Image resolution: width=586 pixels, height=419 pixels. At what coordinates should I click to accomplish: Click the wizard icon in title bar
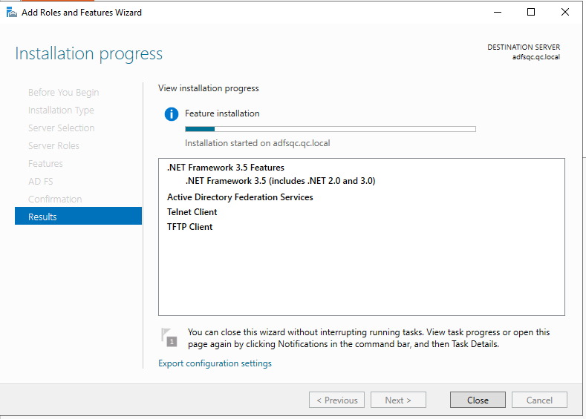coord(11,12)
